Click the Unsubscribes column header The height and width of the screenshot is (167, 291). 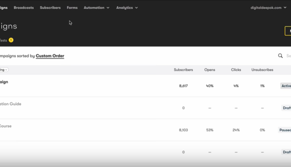262,70
